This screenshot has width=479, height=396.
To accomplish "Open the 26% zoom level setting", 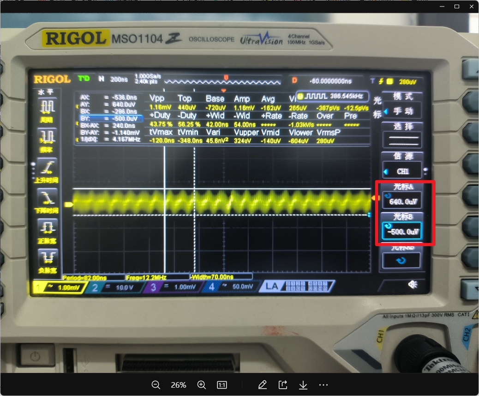I will (x=179, y=385).
